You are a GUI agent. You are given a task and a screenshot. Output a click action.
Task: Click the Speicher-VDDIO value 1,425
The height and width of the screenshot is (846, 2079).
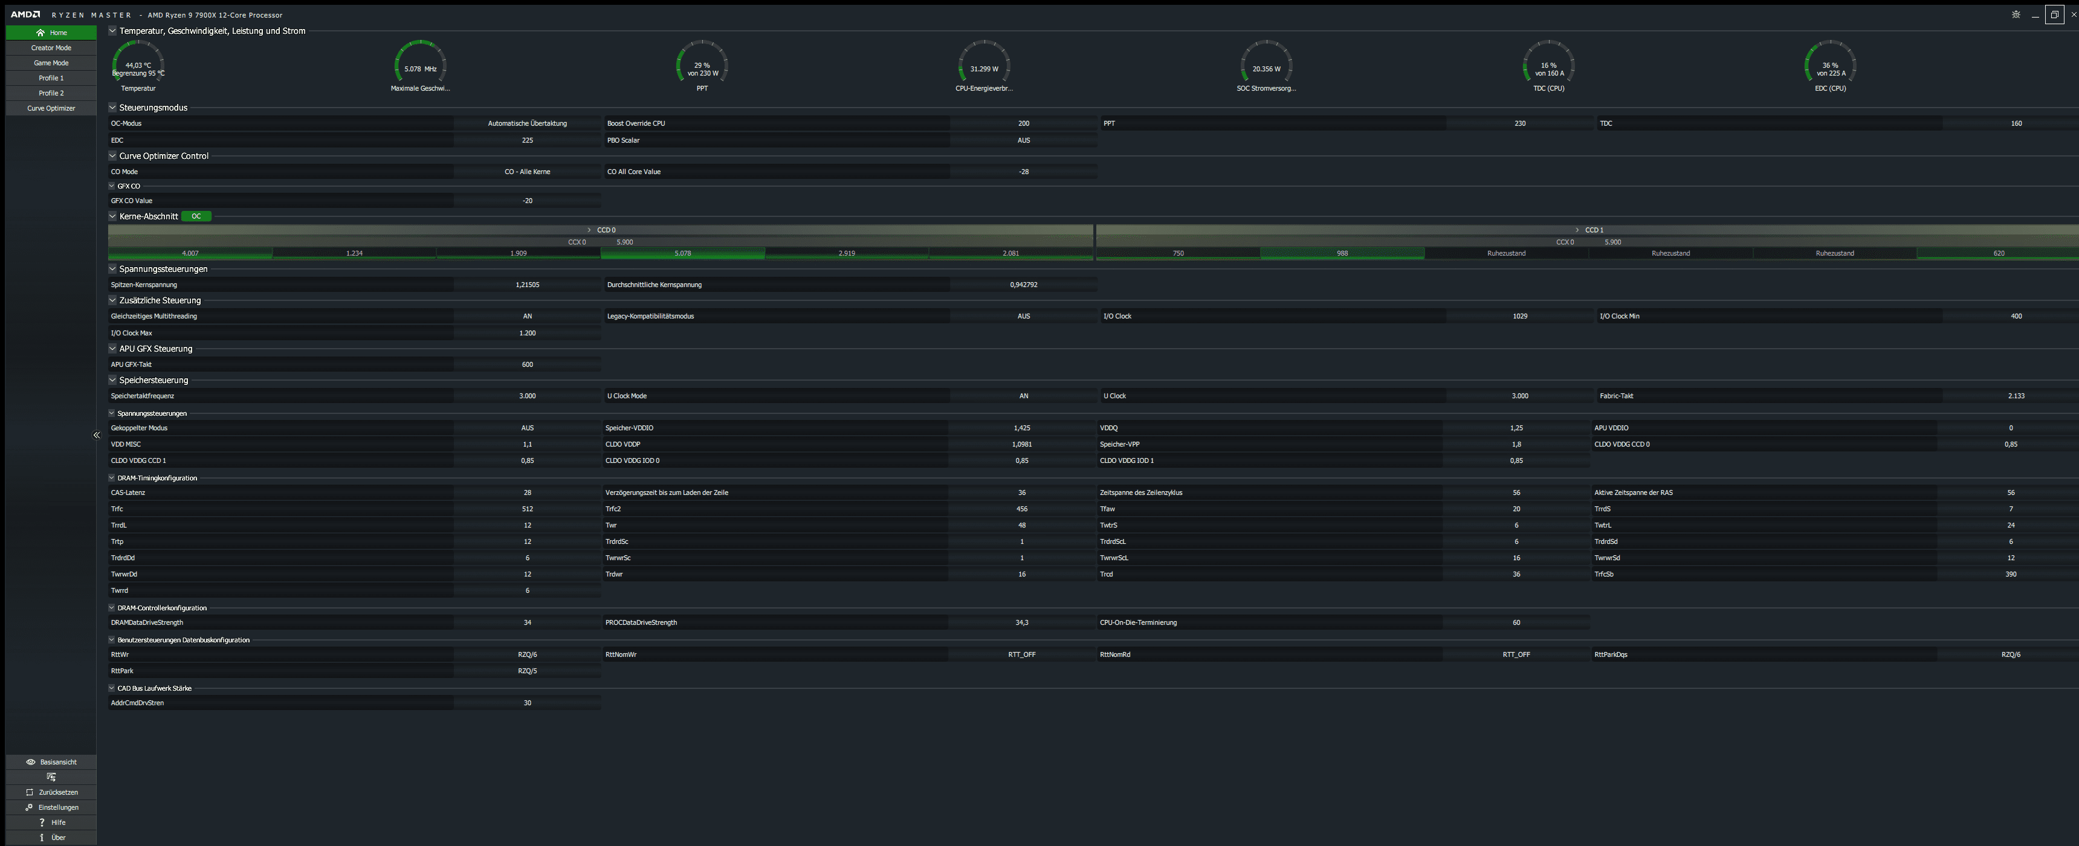click(1022, 428)
